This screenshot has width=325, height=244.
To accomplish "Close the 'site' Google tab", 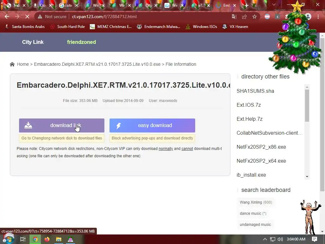I will 77,6.
